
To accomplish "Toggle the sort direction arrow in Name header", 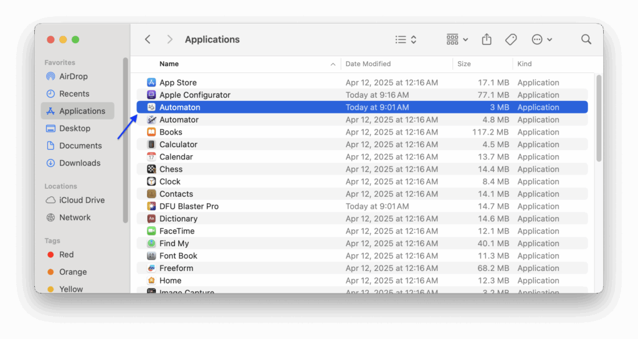I will tap(333, 64).
